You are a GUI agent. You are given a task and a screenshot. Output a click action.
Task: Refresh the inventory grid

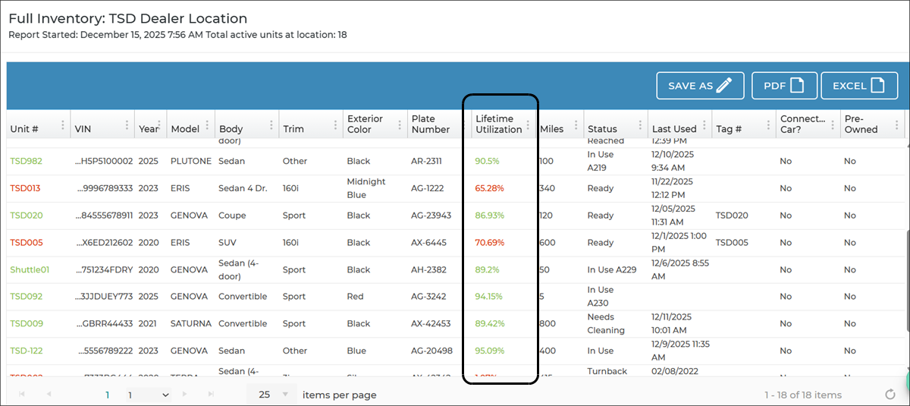890,395
